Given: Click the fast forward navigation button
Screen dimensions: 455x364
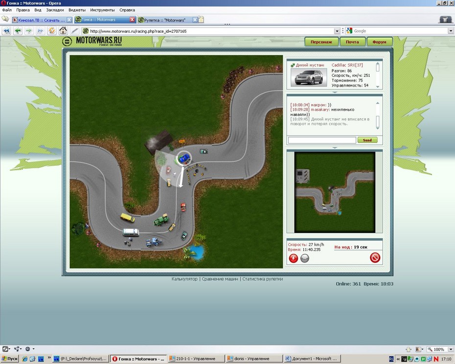Looking at the screenshot, I should 40,31.
